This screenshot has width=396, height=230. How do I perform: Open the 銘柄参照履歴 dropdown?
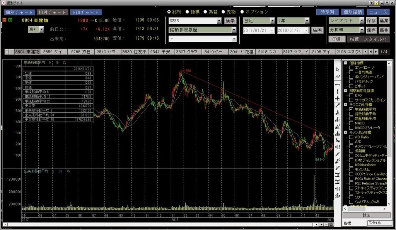[x=234, y=30]
